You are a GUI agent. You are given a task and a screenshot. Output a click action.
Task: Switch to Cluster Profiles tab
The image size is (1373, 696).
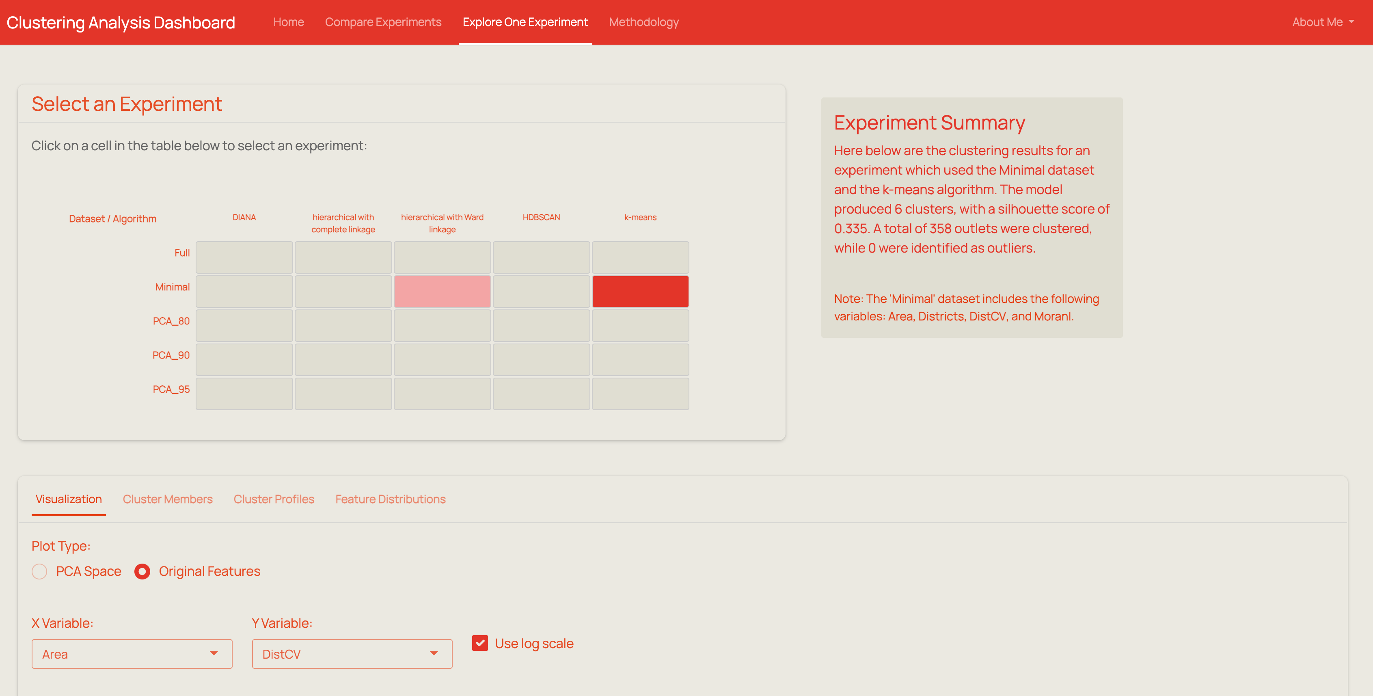274,499
